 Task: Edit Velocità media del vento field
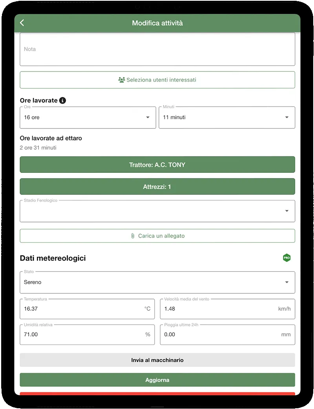(220, 309)
